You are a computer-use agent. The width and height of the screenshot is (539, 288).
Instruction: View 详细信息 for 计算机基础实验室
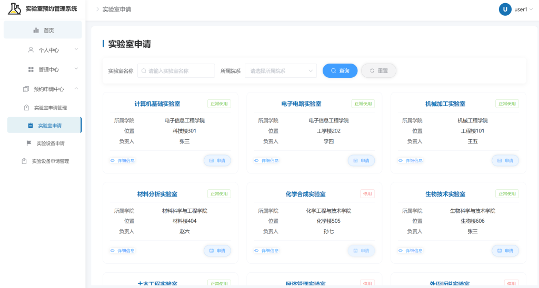tap(122, 161)
